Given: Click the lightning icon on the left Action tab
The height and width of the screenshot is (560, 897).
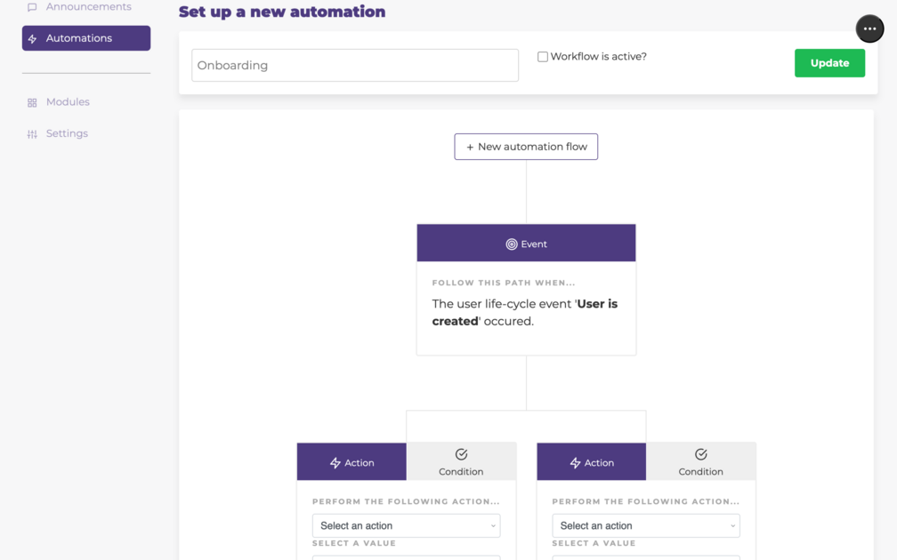Looking at the screenshot, I should [x=336, y=461].
